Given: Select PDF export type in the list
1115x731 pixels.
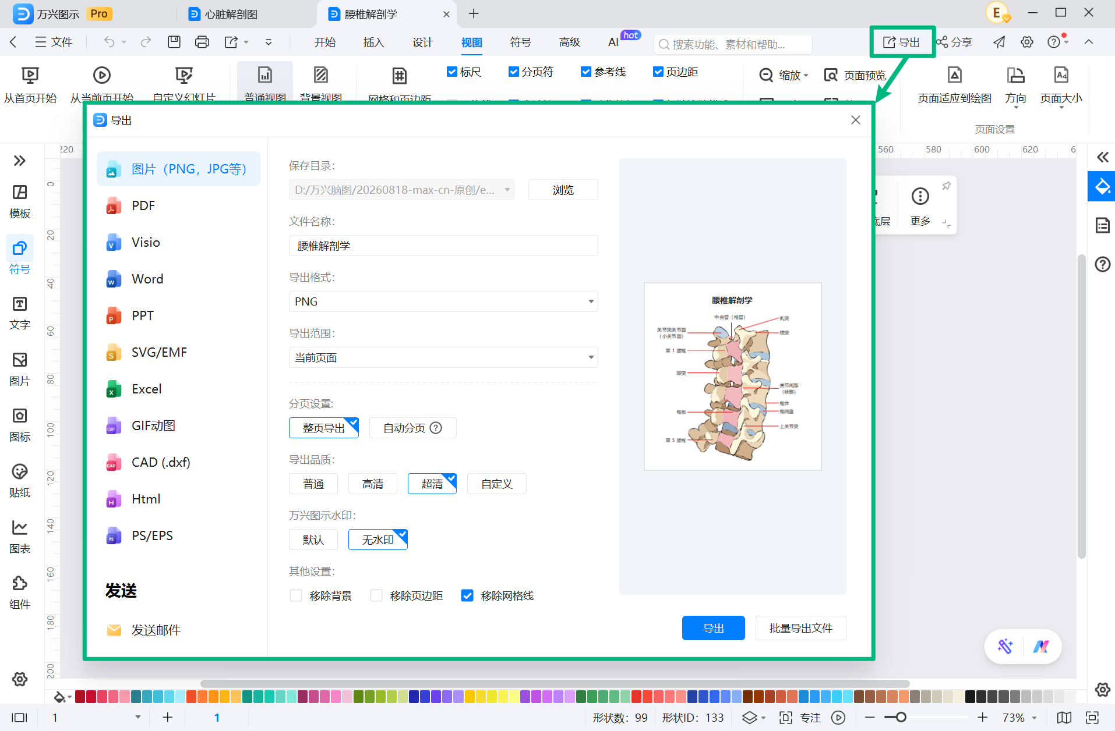Looking at the screenshot, I should 178,205.
